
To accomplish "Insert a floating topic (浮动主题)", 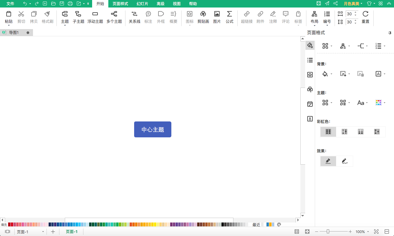I will coord(95,14).
